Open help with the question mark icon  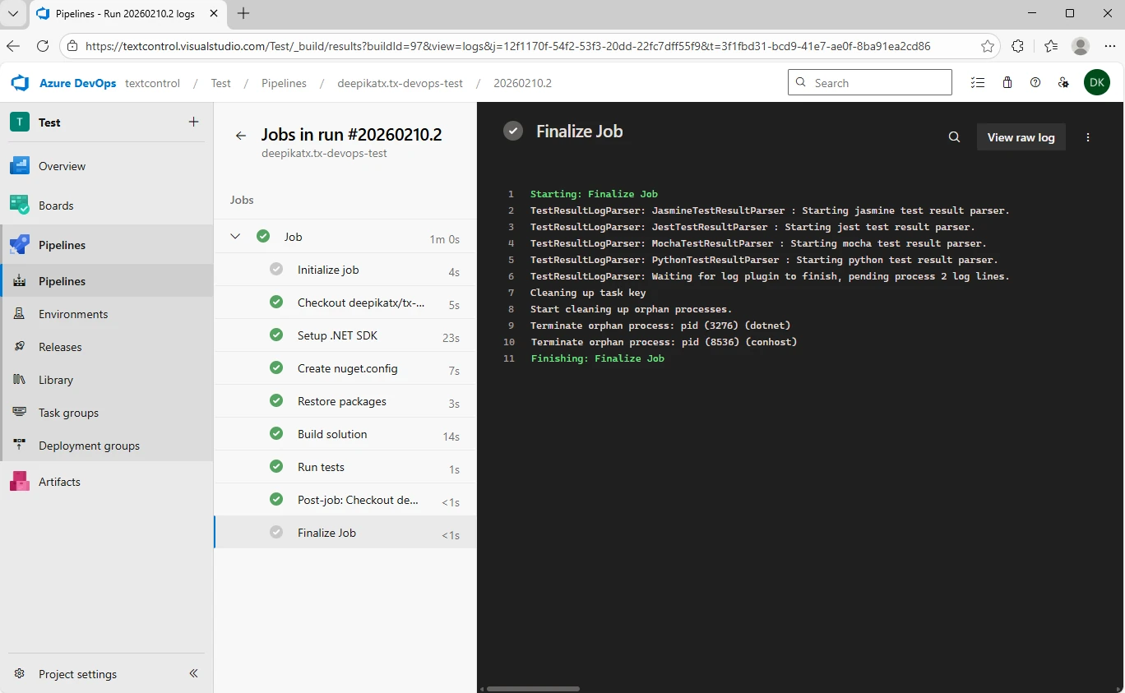coord(1035,82)
